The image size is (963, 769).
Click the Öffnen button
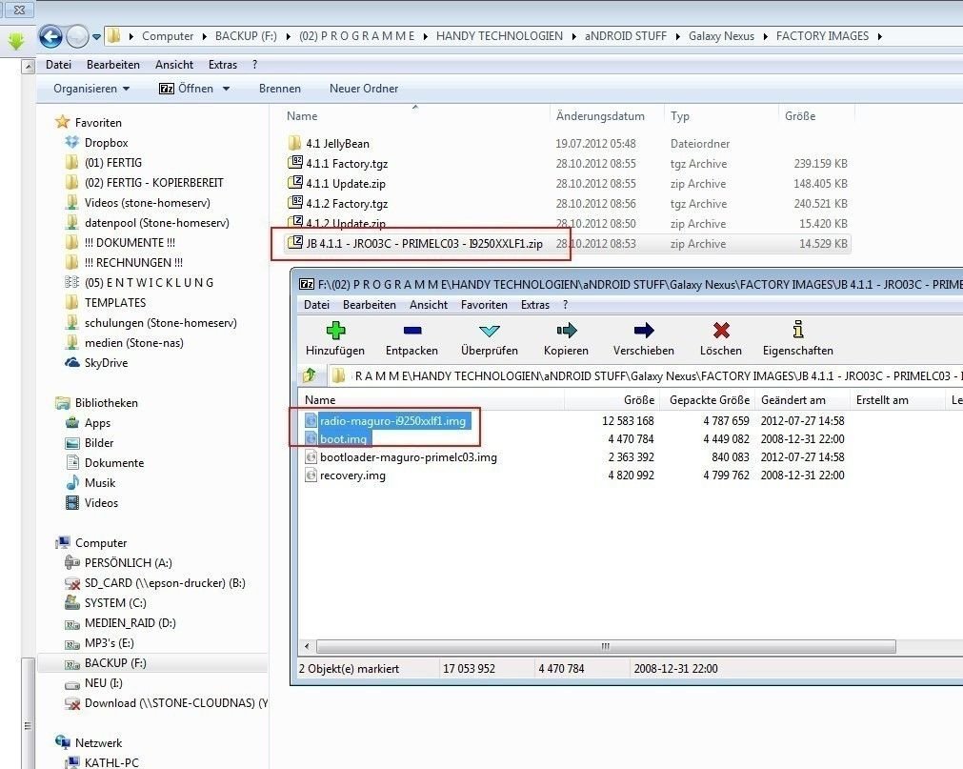(x=186, y=89)
